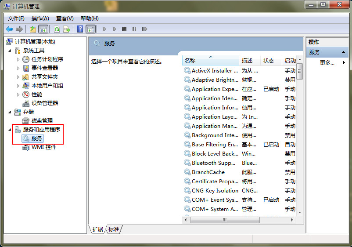Click gear icon beside BranchCache service

coord(187,172)
